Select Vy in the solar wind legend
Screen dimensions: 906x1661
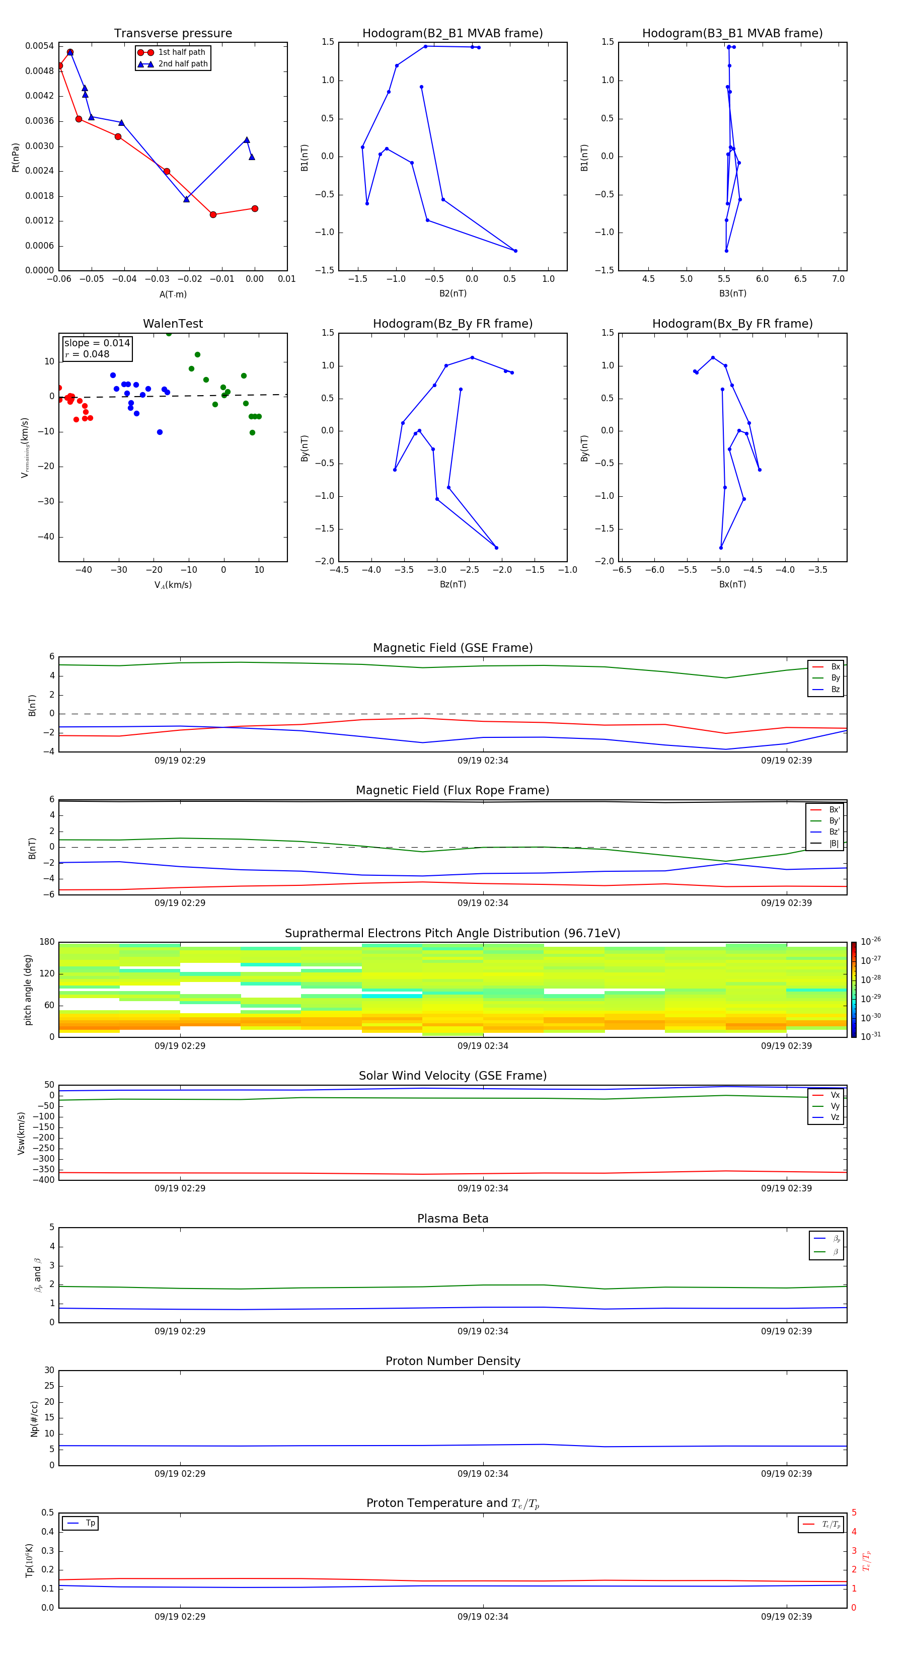coord(826,1106)
